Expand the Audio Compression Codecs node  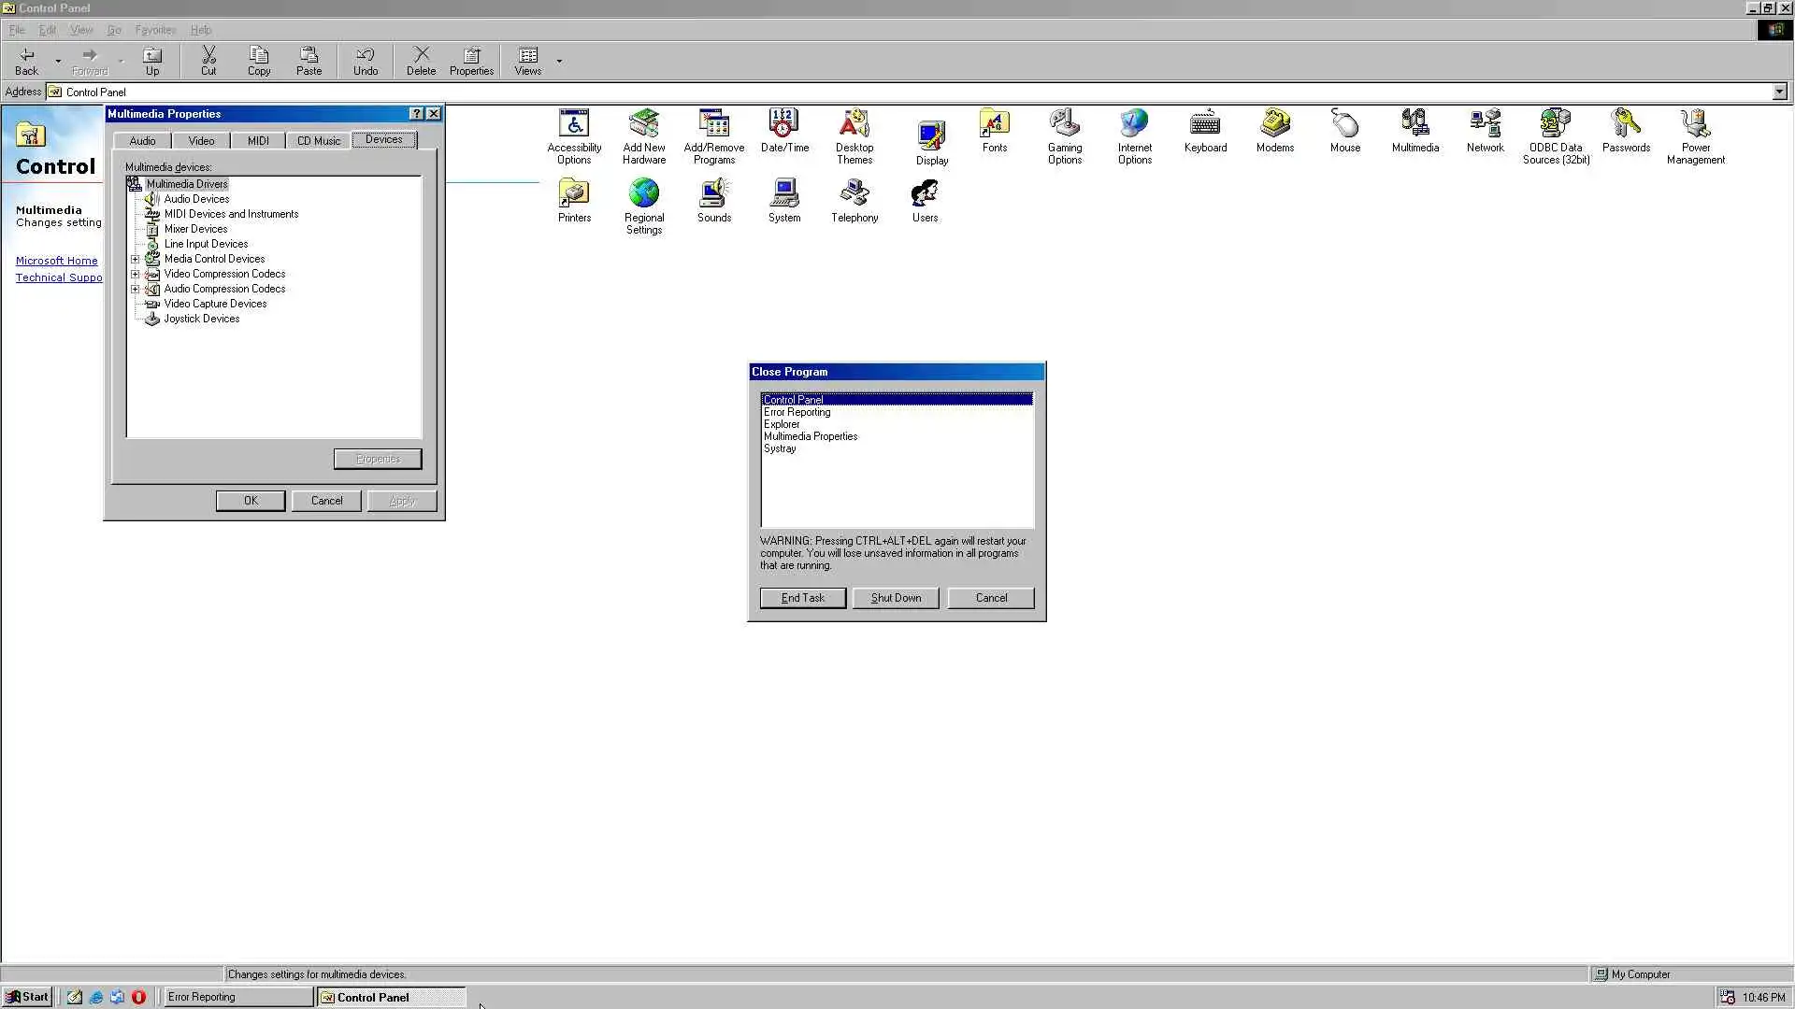(135, 289)
